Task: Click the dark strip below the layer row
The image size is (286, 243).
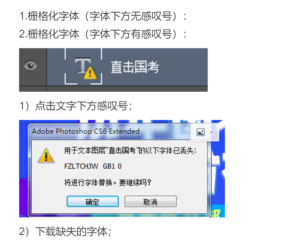Action: (x=113, y=89)
